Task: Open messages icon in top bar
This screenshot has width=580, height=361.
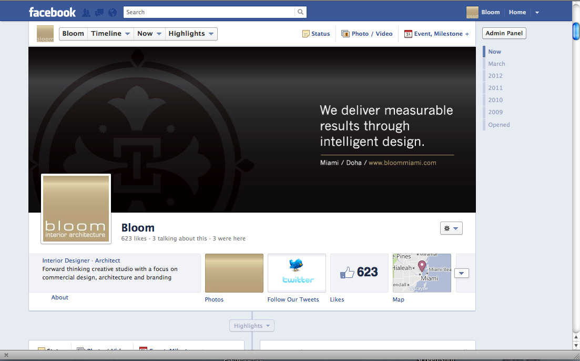Action: tap(99, 13)
